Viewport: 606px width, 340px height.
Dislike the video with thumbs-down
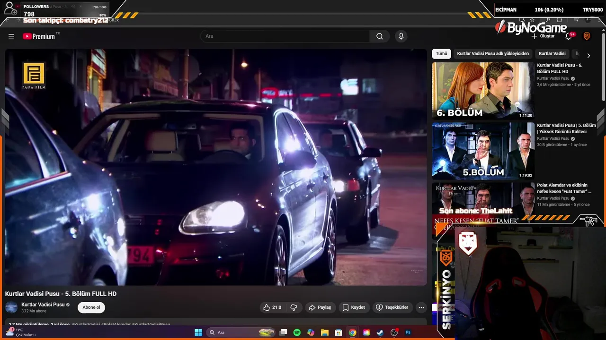coord(294,307)
